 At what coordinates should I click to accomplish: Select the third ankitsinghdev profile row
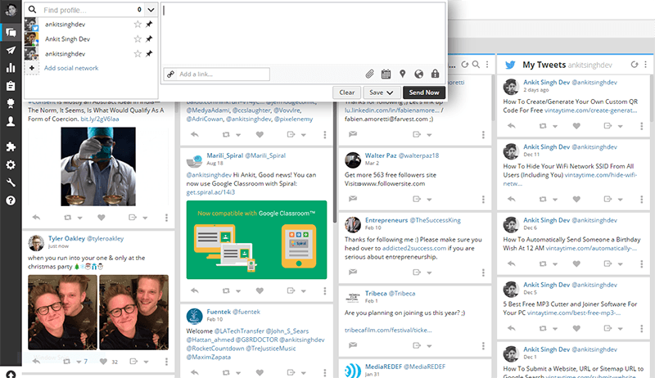pyautogui.click(x=91, y=53)
